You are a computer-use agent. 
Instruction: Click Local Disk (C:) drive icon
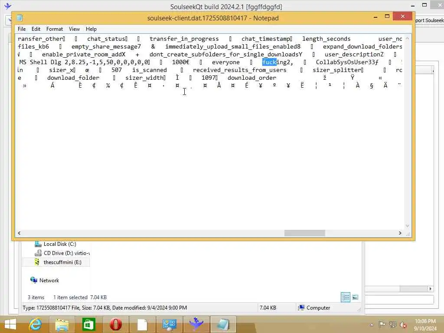coord(38,244)
